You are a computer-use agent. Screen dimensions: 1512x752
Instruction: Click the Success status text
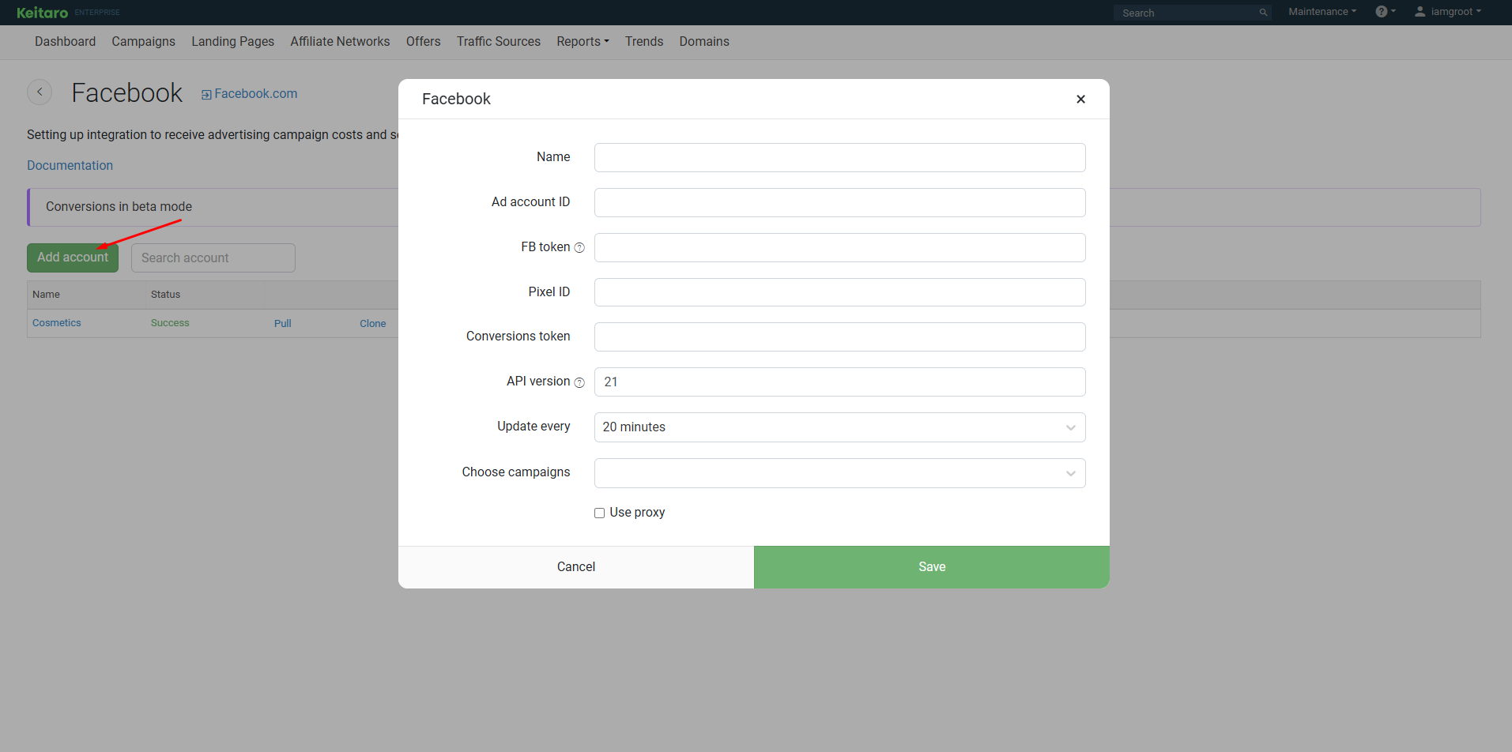170,323
